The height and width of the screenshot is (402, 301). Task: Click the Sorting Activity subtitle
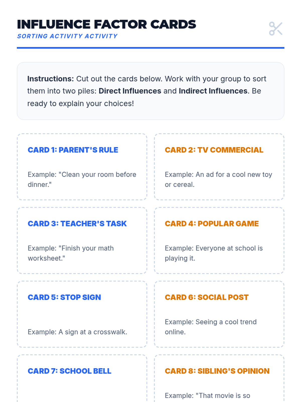pos(67,36)
